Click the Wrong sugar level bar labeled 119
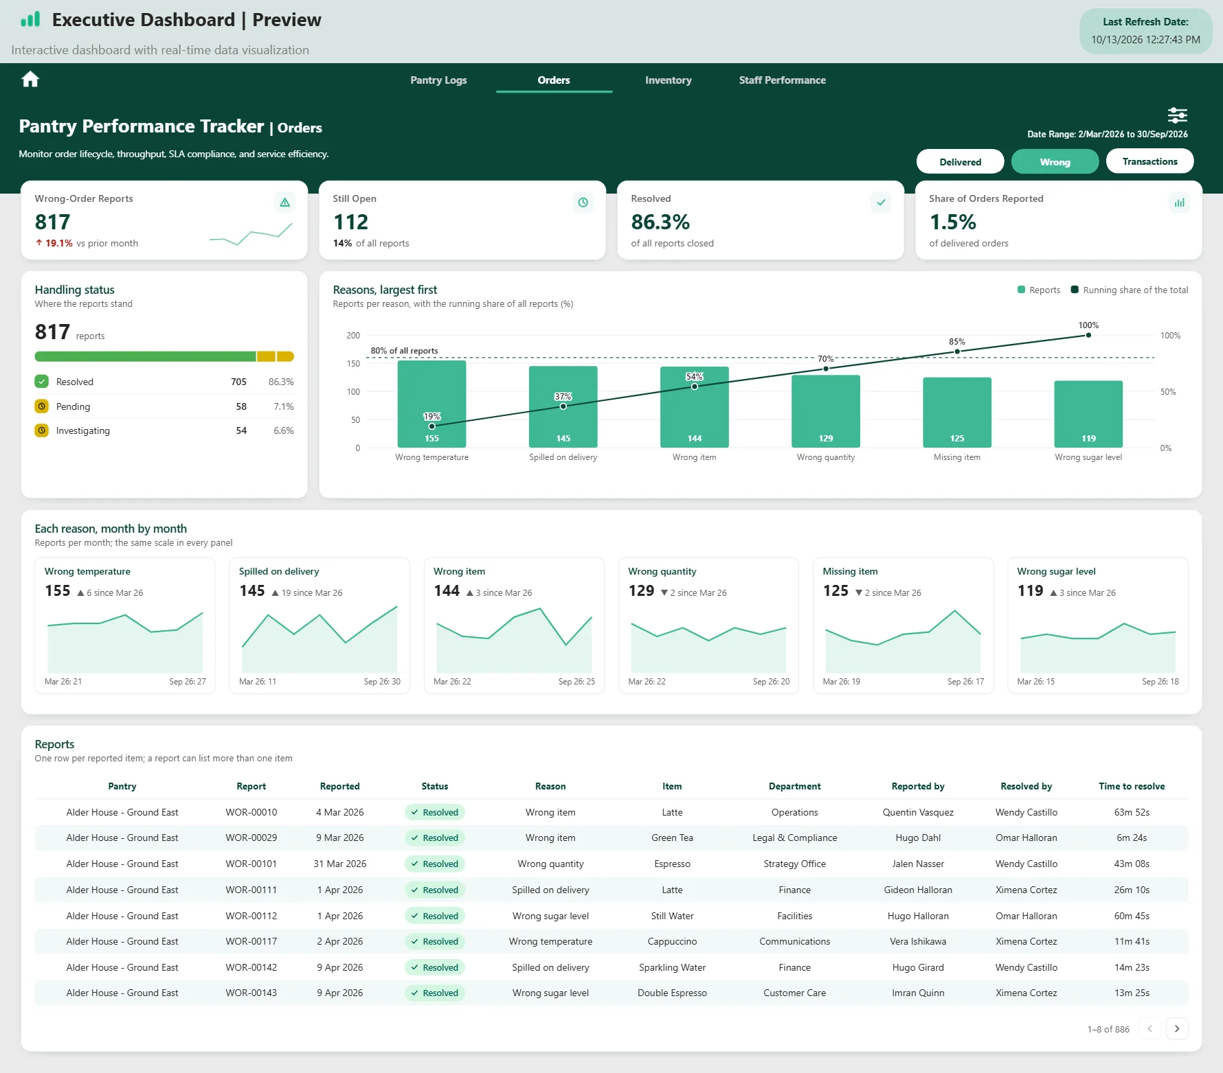 tap(1088, 414)
